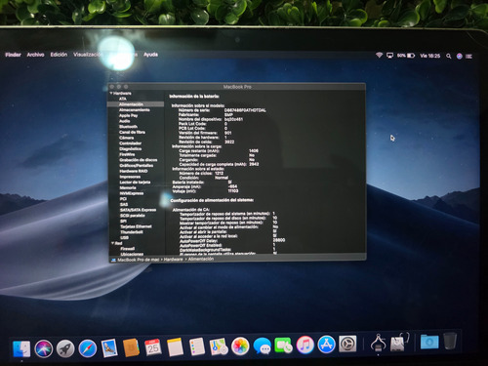Open Safari compass icon in Dock
Image resolution: width=488 pixels, height=366 pixels.
pos(88,348)
